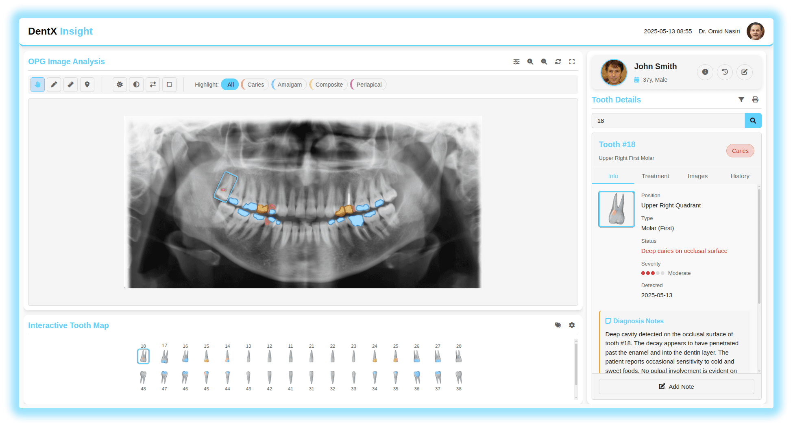The height and width of the screenshot is (427, 793).
Task: Select the location marker tool
Action: (87, 85)
